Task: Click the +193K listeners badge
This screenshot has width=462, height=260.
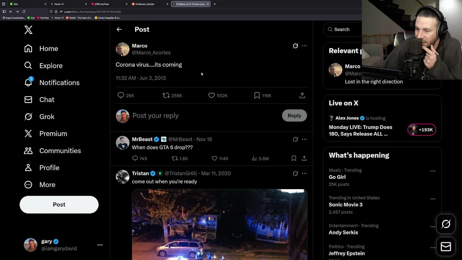Action: pos(422,130)
